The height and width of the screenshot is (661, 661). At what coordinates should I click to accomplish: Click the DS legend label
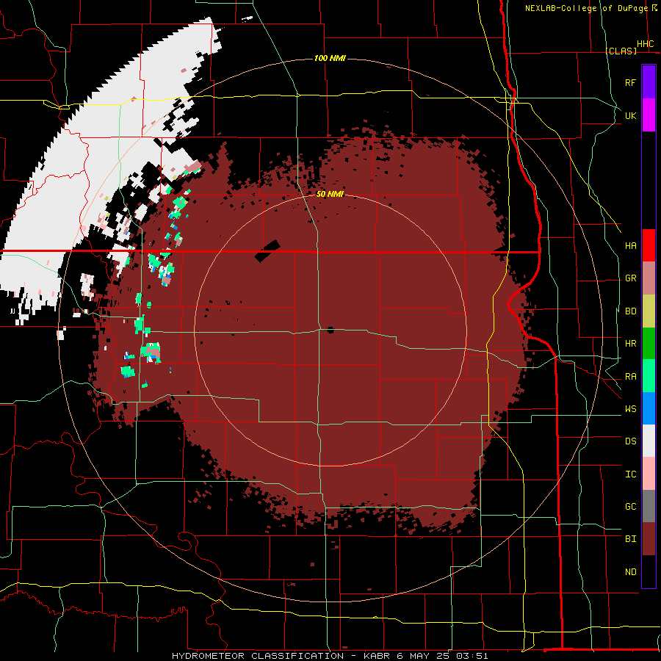pyautogui.click(x=631, y=441)
